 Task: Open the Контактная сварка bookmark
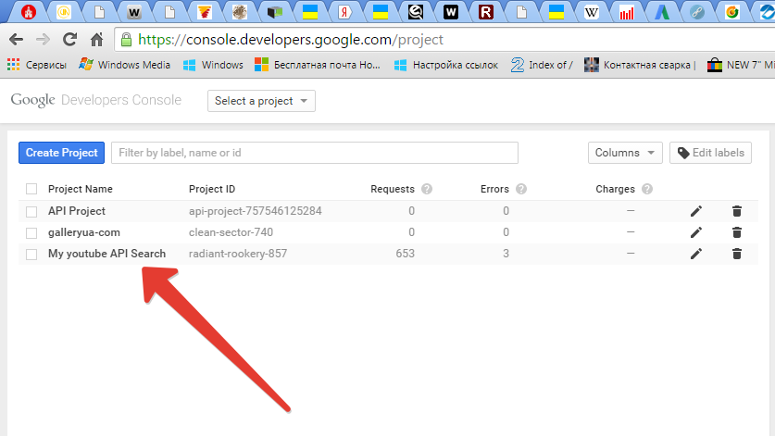coord(640,65)
